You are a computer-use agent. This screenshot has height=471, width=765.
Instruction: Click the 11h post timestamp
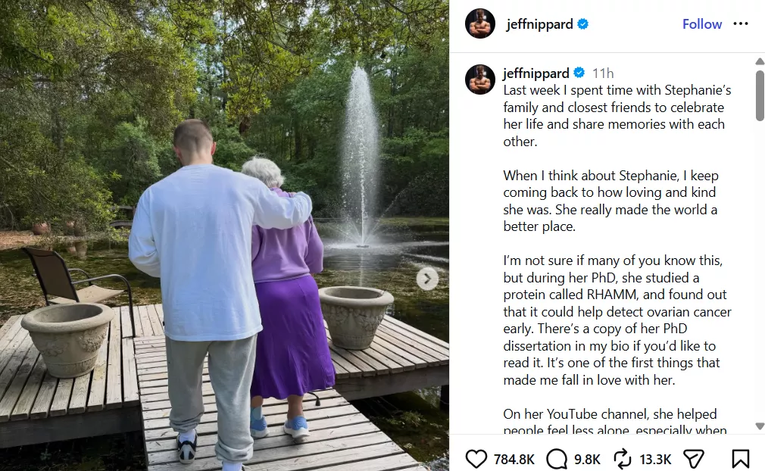[x=603, y=73]
